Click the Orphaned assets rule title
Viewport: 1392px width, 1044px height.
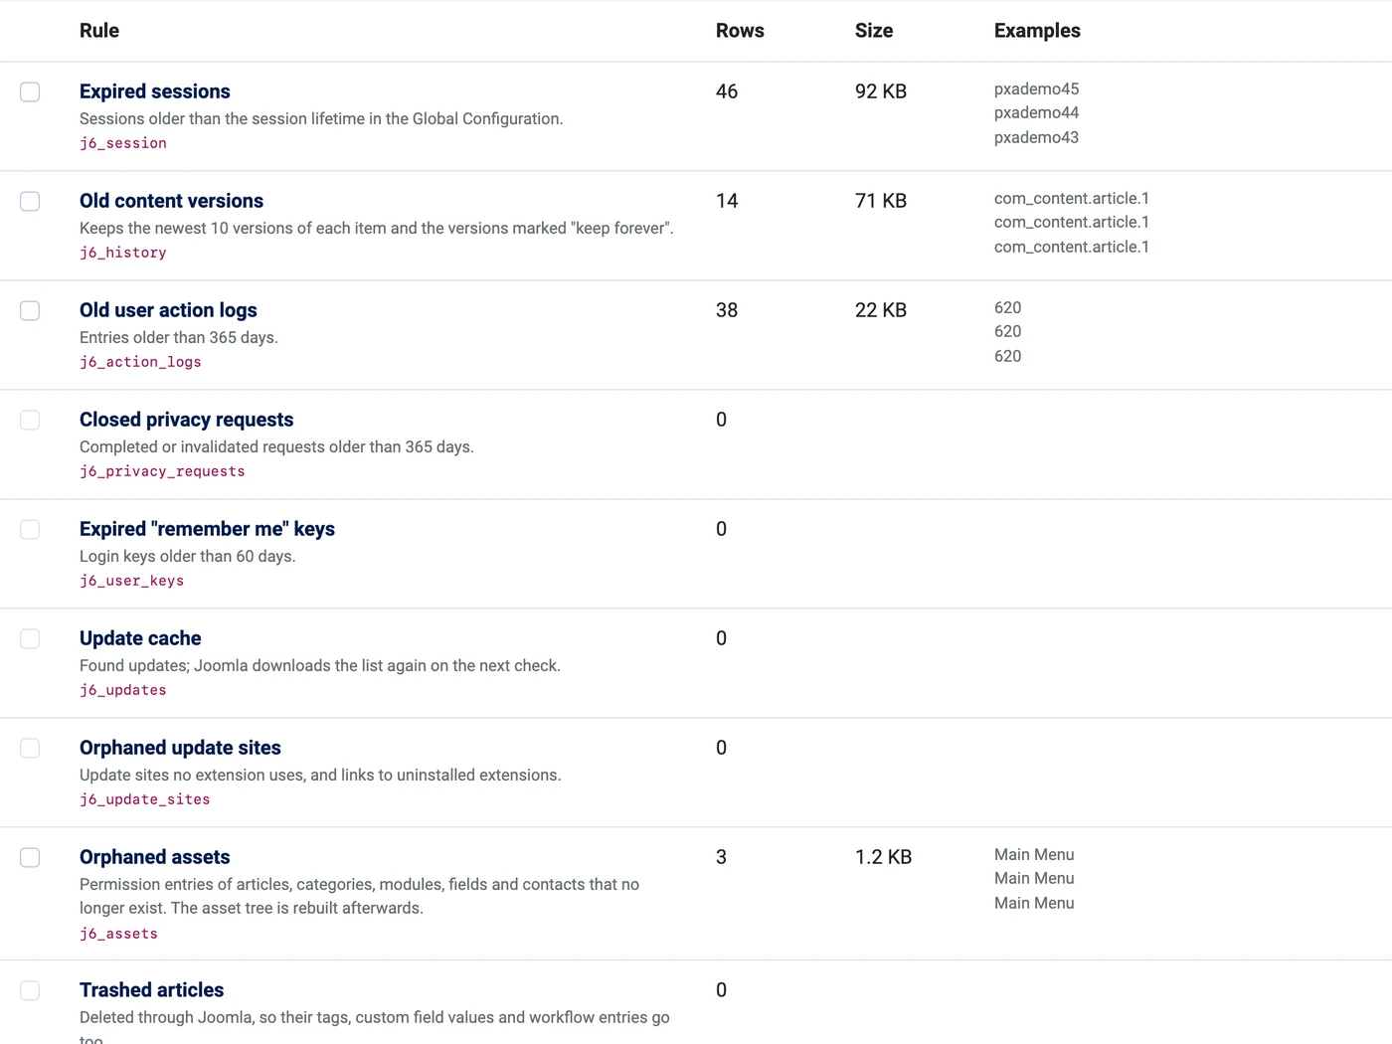(x=155, y=857)
